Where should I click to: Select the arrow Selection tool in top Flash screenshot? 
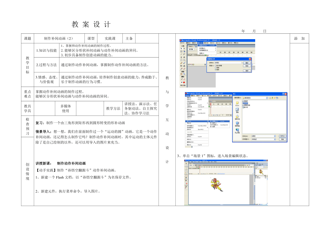(x=181, y=48)
